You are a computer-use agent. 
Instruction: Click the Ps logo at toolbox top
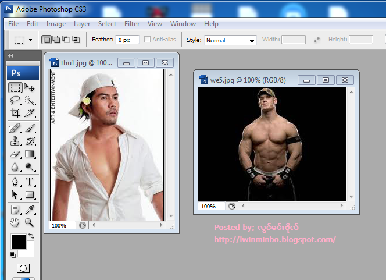[x=23, y=73]
